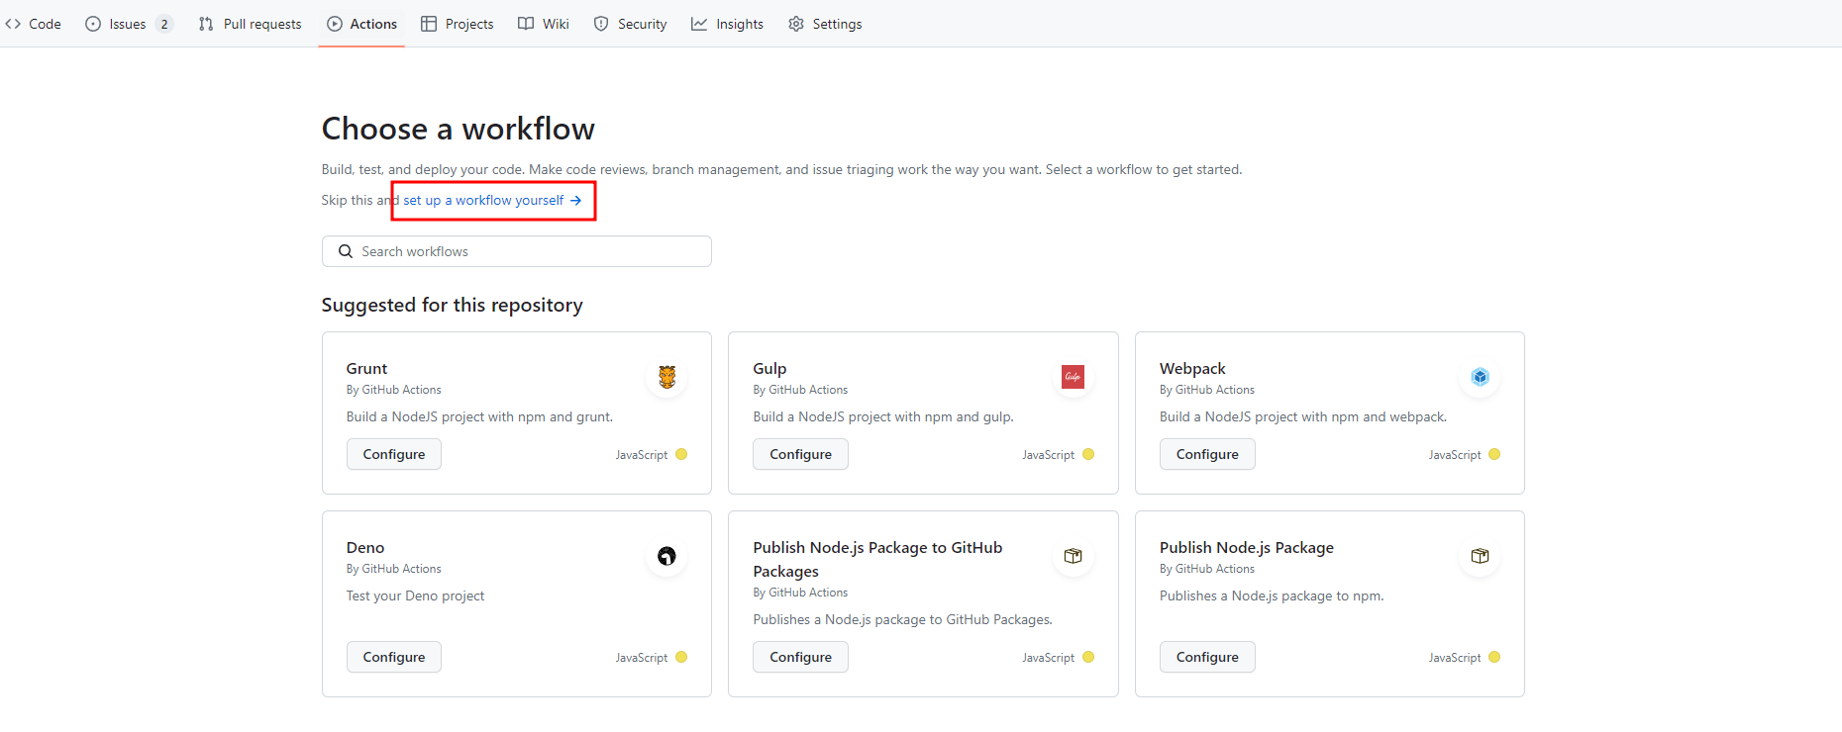Click JavaScript label on Deno card
1842x732 pixels.
click(x=642, y=658)
